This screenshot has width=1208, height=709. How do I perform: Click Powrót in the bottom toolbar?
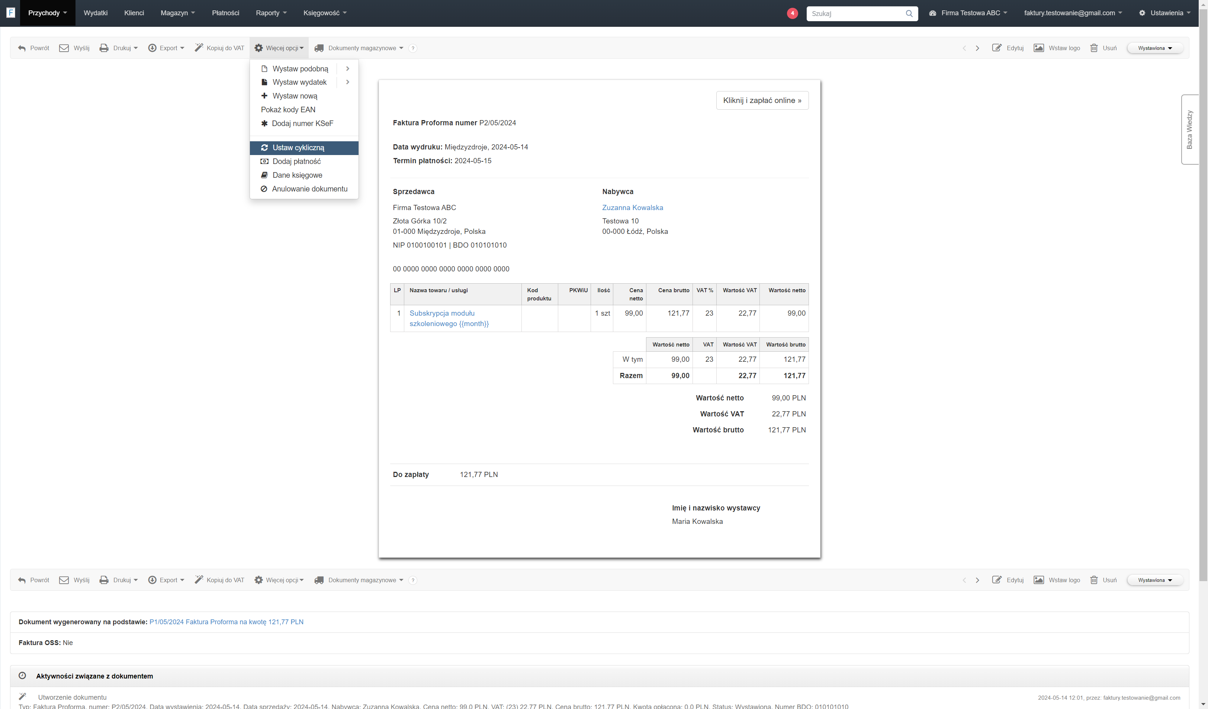33,580
